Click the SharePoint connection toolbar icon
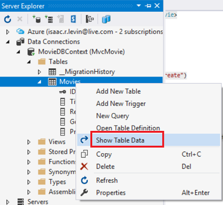 74,19
